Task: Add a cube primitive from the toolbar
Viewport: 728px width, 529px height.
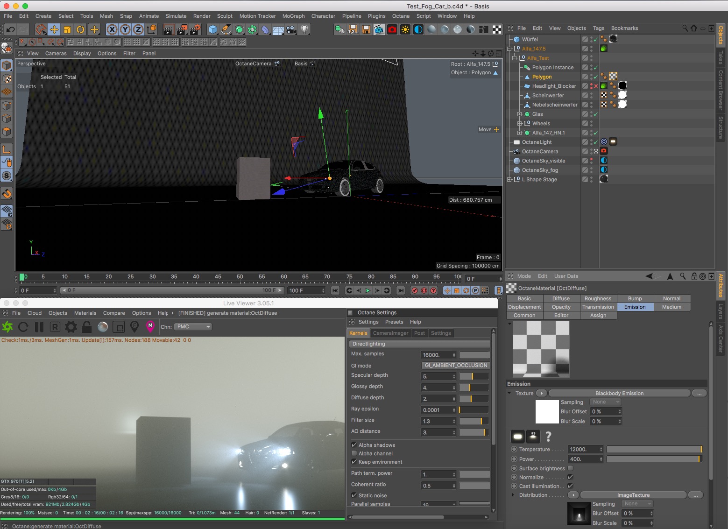Action: coord(213,29)
